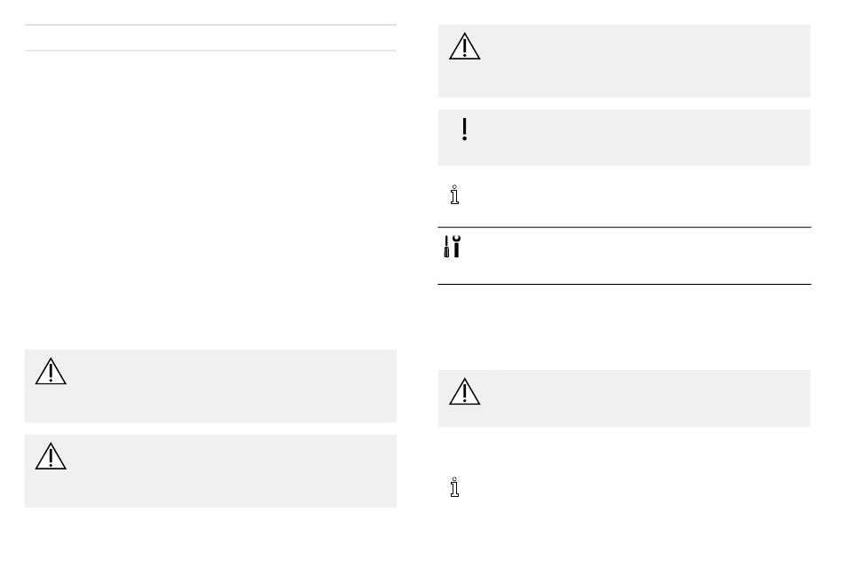The height and width of the screenshot is (583, 843).
Task: Click the warning triangle above the last info icon
Action: pyautogui.click(x=464, y=391)
